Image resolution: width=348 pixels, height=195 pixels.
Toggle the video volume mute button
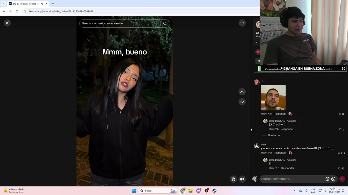[x=242, y=179]
